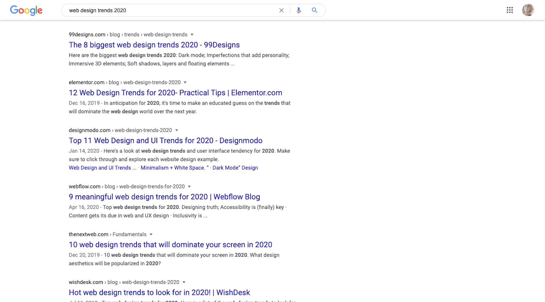The height and width of the screenshot is (302, 545).
Task: Expand the 99designs.com result options arrow
Action: click(192, 35)
